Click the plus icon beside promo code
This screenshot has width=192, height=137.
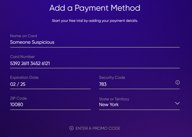(71, 128)
